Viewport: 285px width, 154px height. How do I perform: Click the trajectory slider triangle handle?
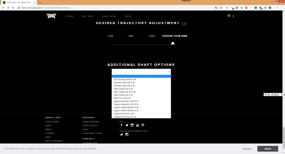tap(173, 43)
